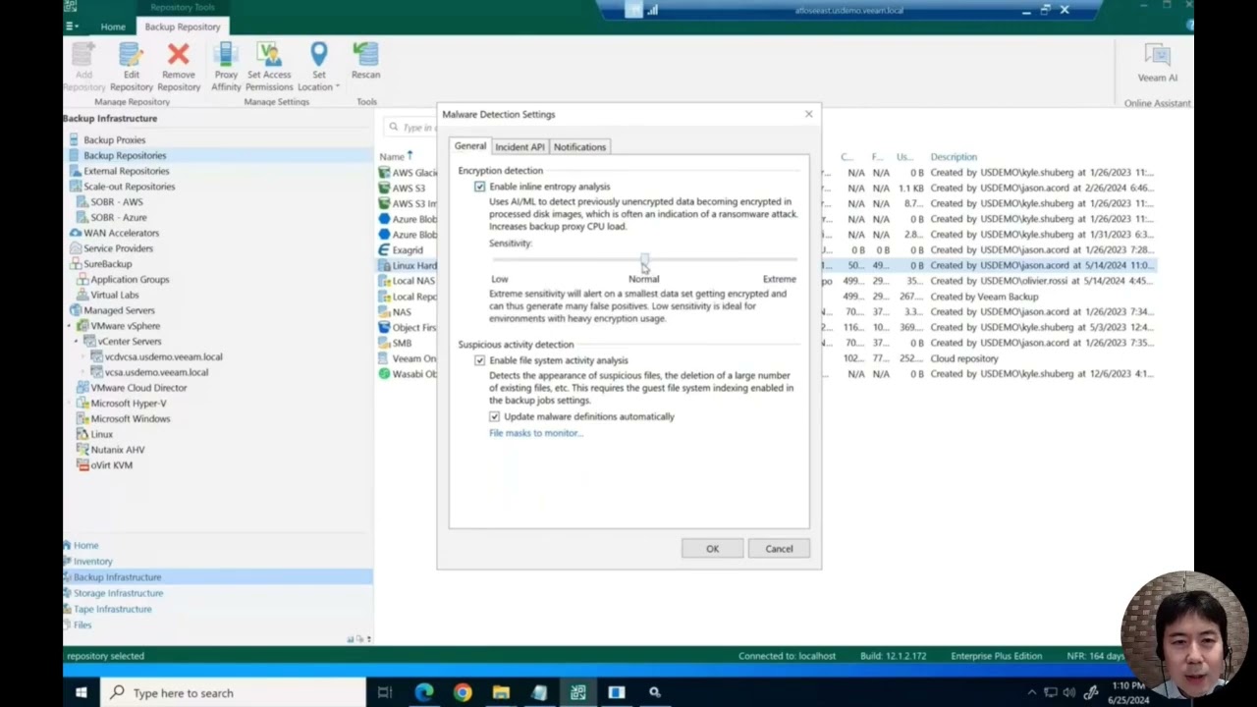Click search magnifier in repository filter box
The width and height of the screenshot is (1257, 707).
(394, 127)
